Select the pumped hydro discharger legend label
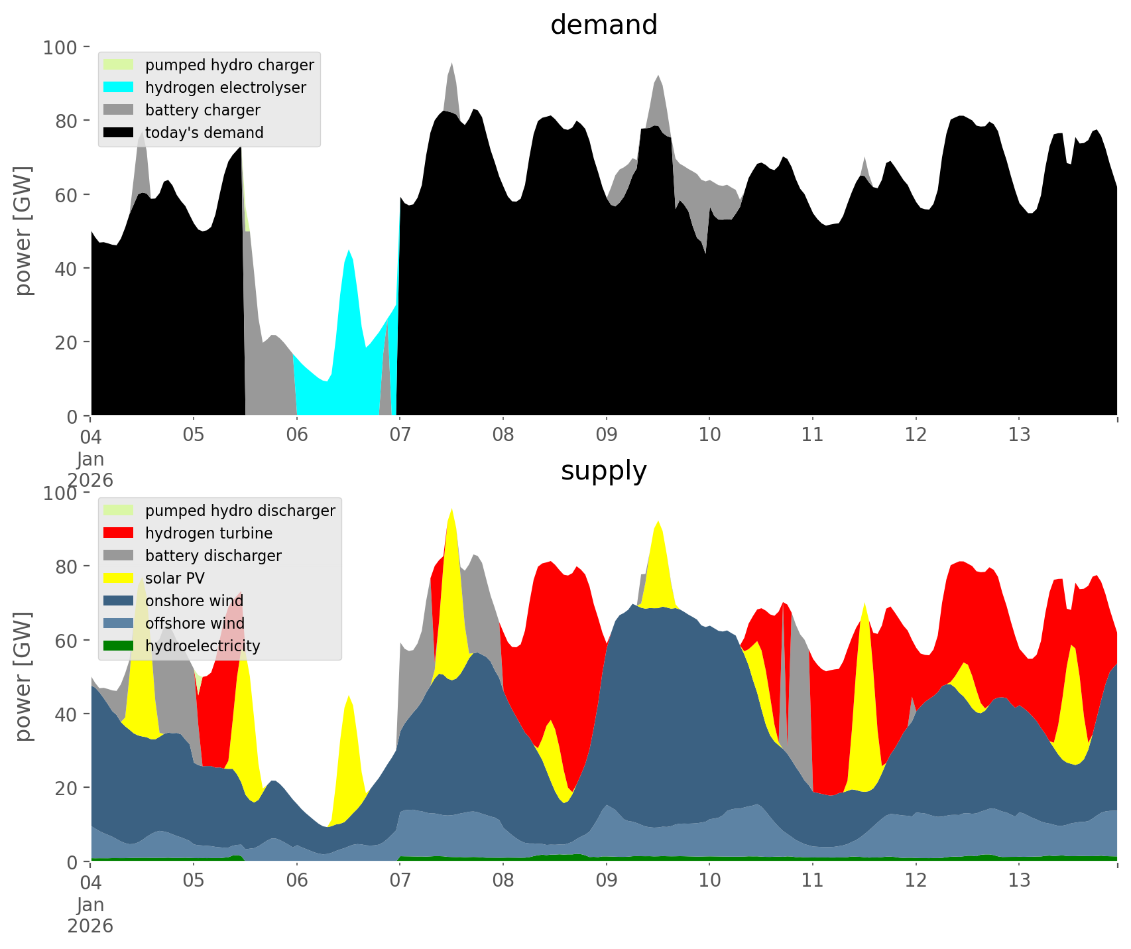The image size is (1131, 949). coord(240,511)
